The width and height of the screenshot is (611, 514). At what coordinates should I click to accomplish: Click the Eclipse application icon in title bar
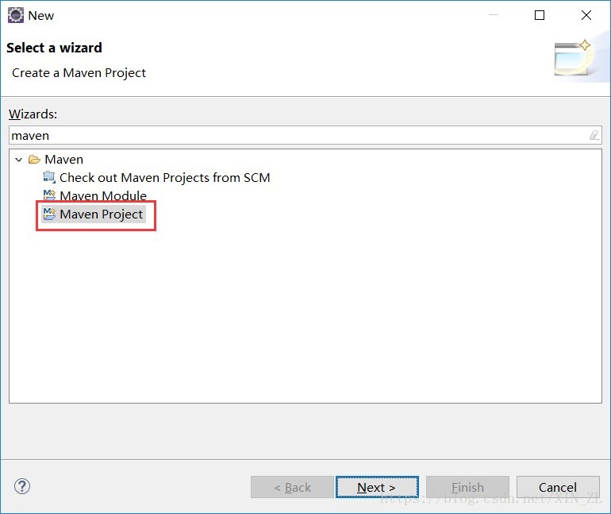coord(16,15)
